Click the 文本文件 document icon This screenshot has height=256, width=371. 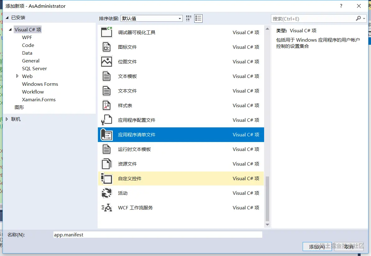click(107, 91)
